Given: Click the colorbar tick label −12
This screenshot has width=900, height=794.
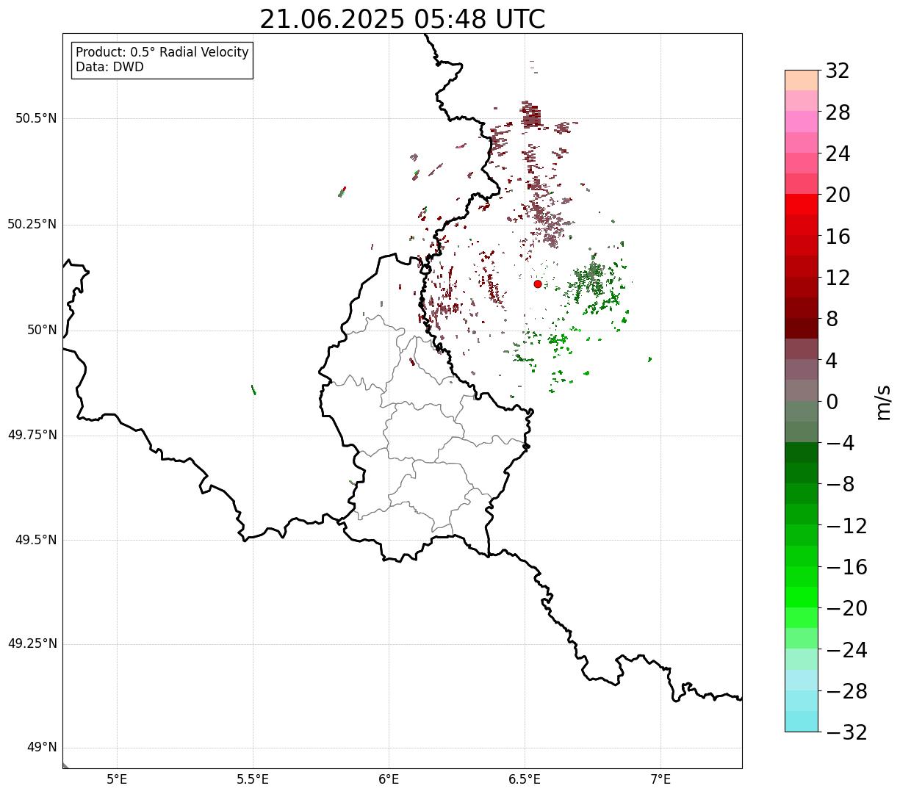Looking at the screenshot, I should (x=846, y=526).
